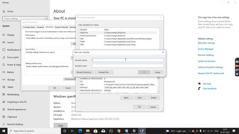Open File Explorer from the taskbar
Viewport: 239px width, 134px height.
point(88,131)
